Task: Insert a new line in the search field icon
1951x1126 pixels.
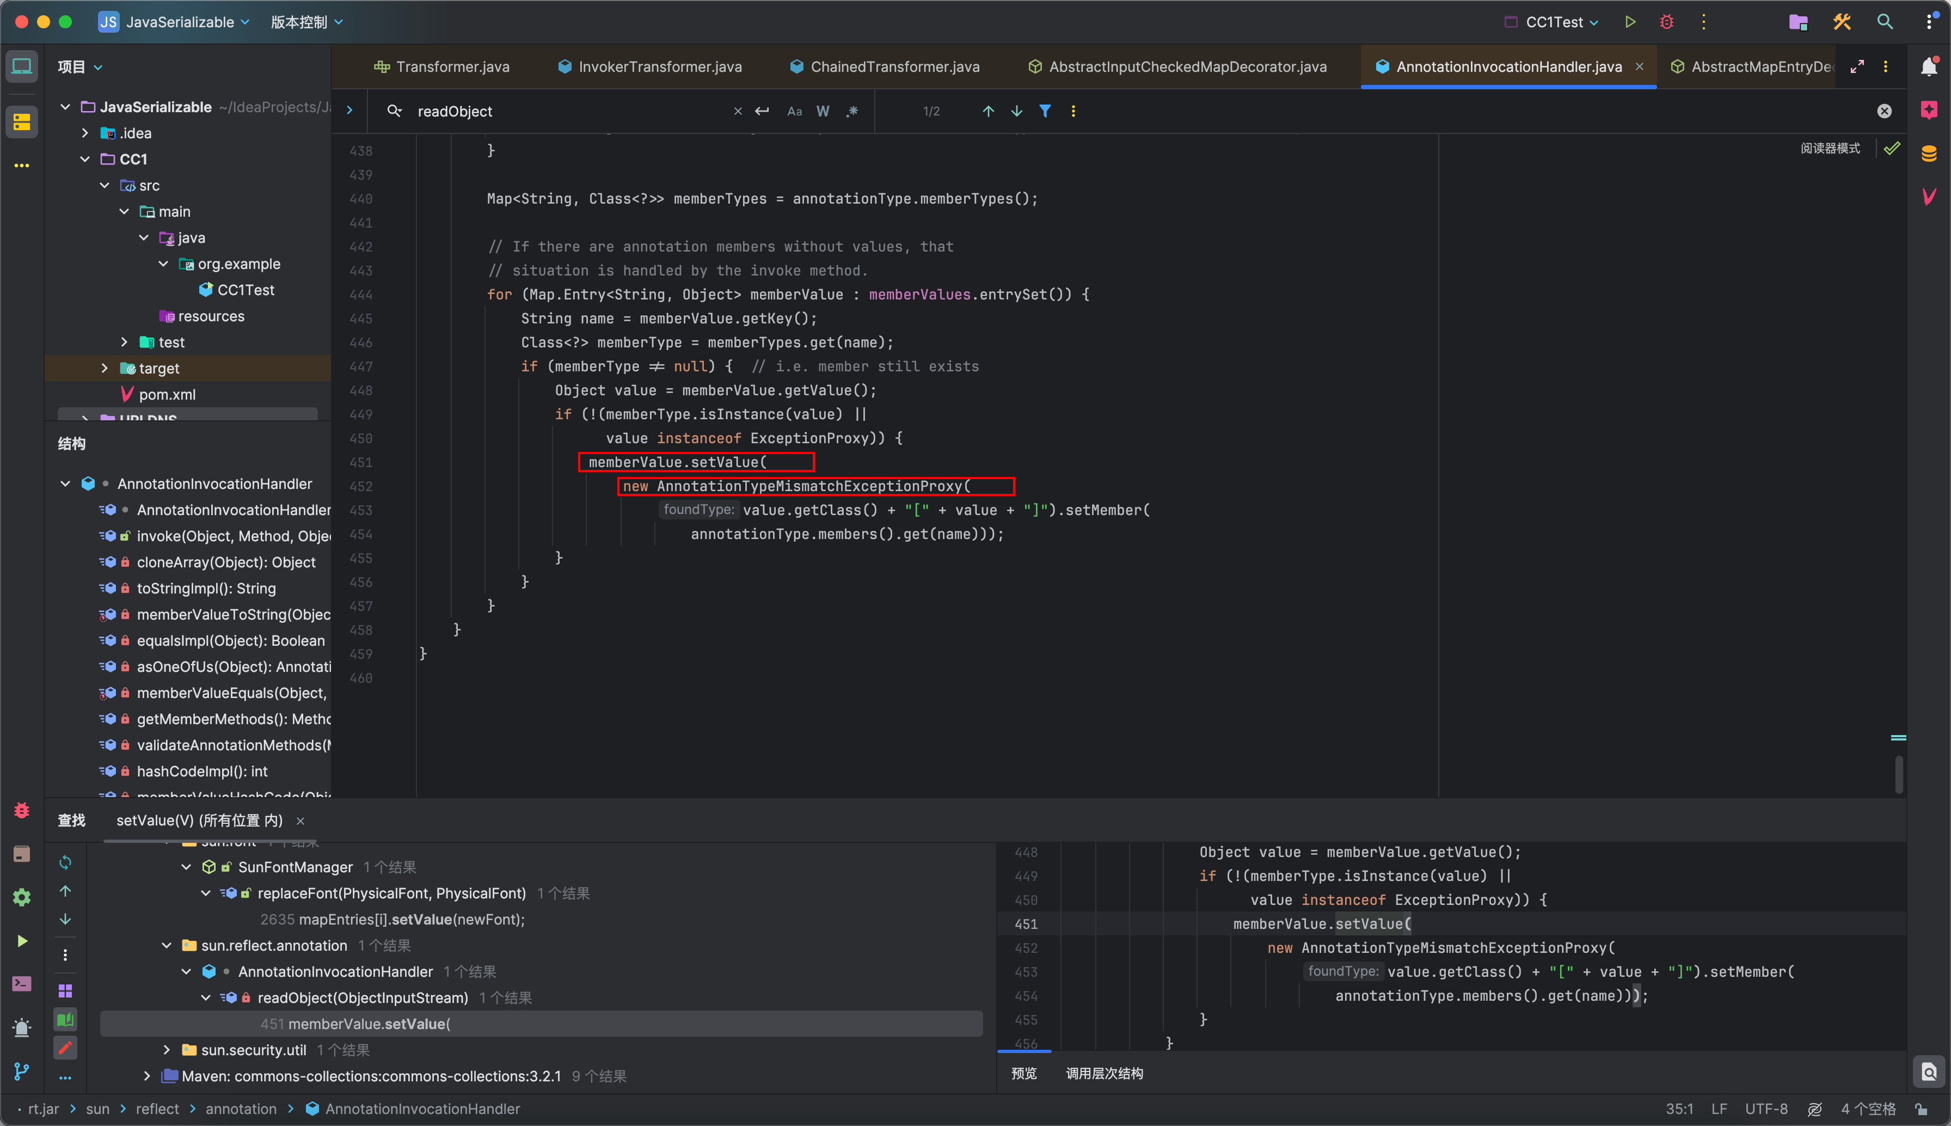Action: [x=762, y=112]
